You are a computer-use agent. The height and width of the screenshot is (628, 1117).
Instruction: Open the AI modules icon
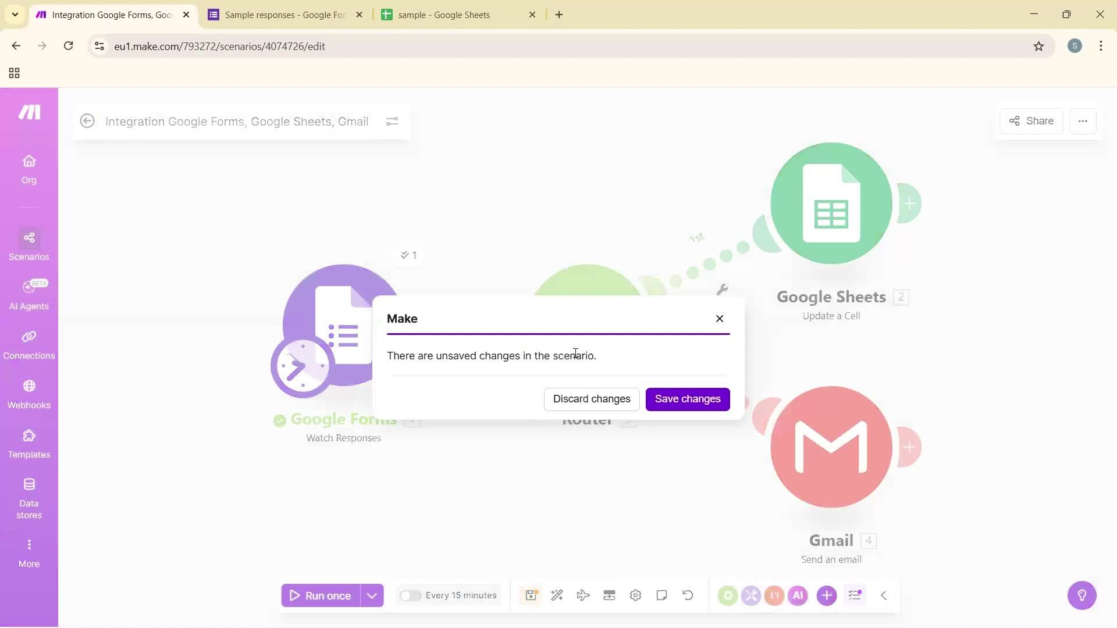click(x=798, y=595)
